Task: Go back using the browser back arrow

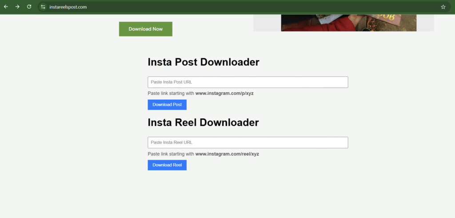Action: pos(6,7)
